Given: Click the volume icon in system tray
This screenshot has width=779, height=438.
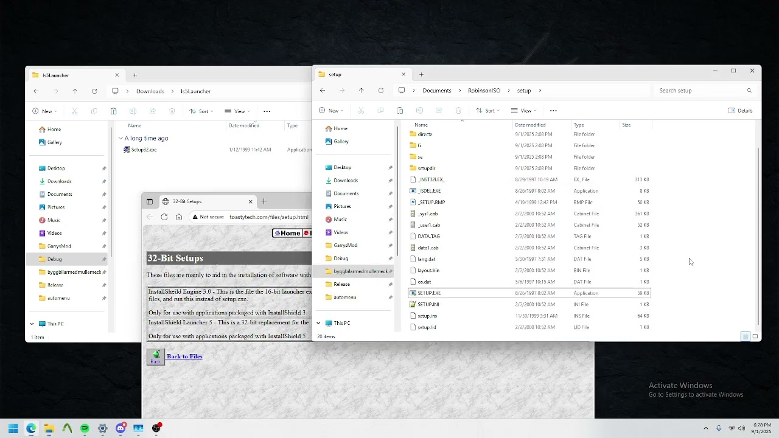Looking at the screenshot, I should [x=742, y=428].
